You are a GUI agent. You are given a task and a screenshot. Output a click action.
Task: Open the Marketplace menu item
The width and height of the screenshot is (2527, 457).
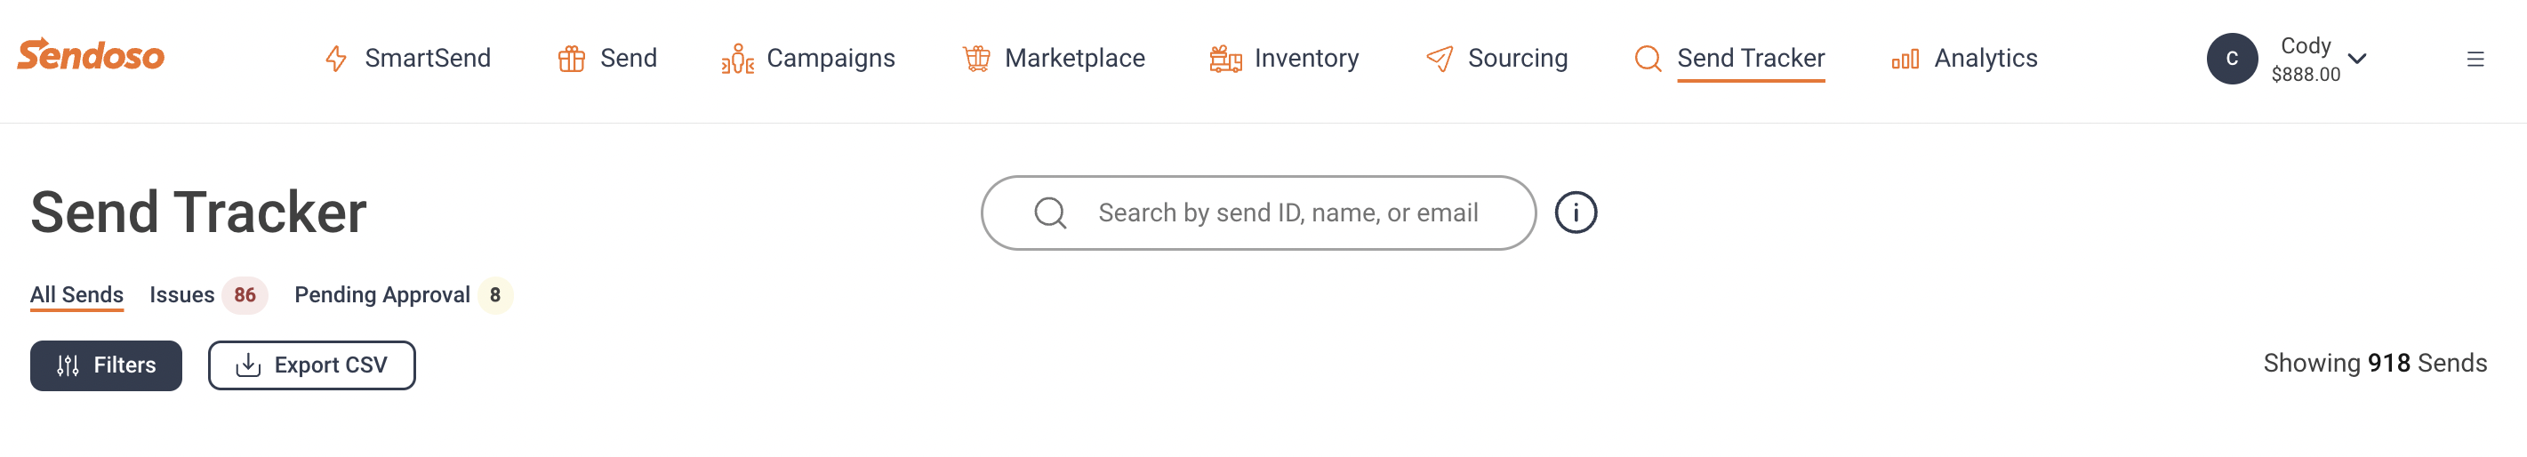click(x=1054, y=59)
